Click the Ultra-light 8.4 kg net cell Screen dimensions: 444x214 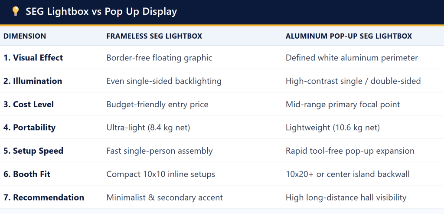(148, 127)
